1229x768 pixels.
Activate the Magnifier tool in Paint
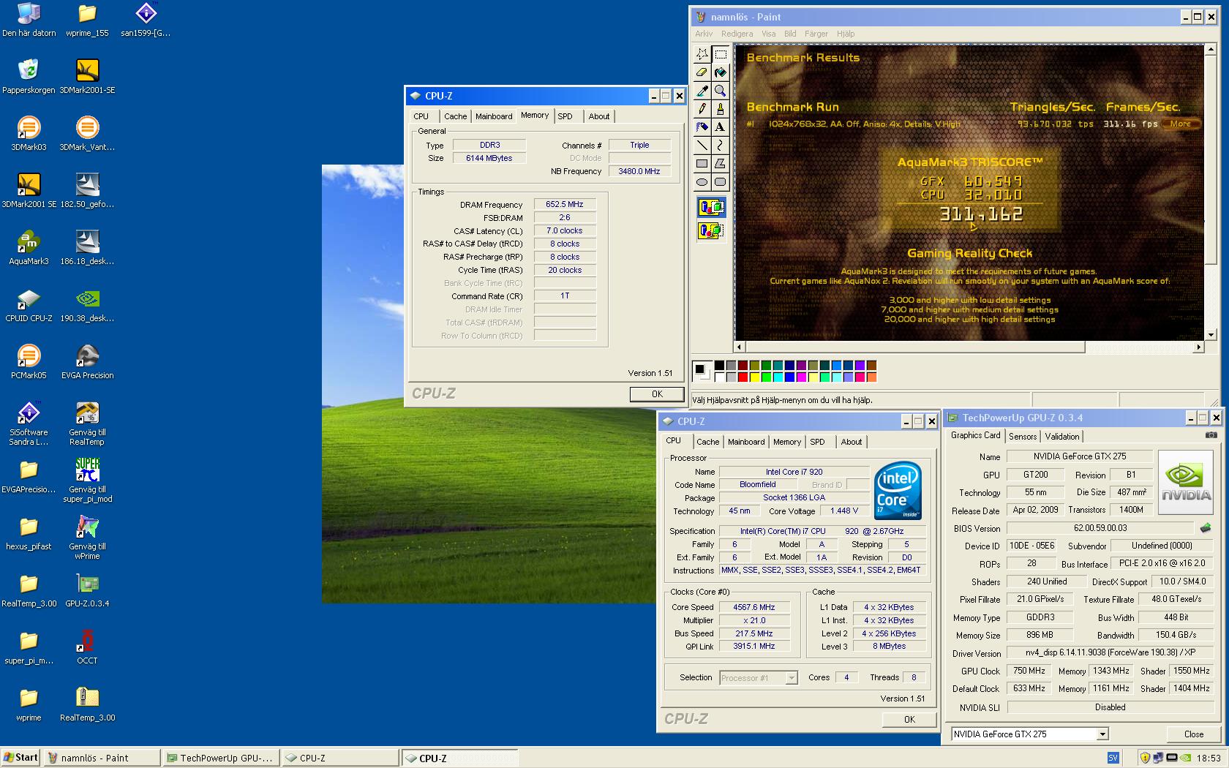point(720,91)
